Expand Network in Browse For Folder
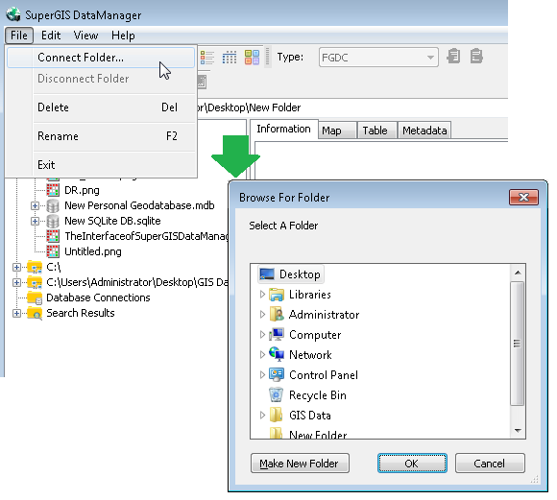The height and width of the screenshot is (500, 557). [x=262, y=355]
